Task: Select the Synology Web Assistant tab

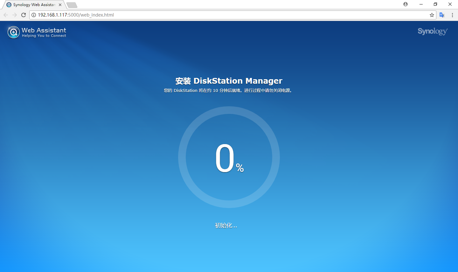Action: coord(34,5)
